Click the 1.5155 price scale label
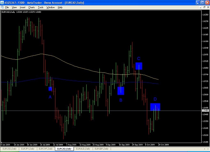The image size is (210, 152). [x=205, y=142]
